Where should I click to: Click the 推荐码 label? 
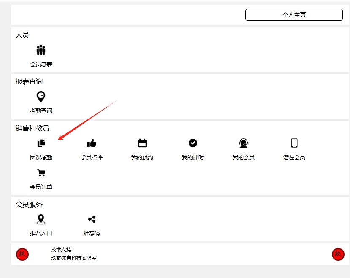point(92,233)
